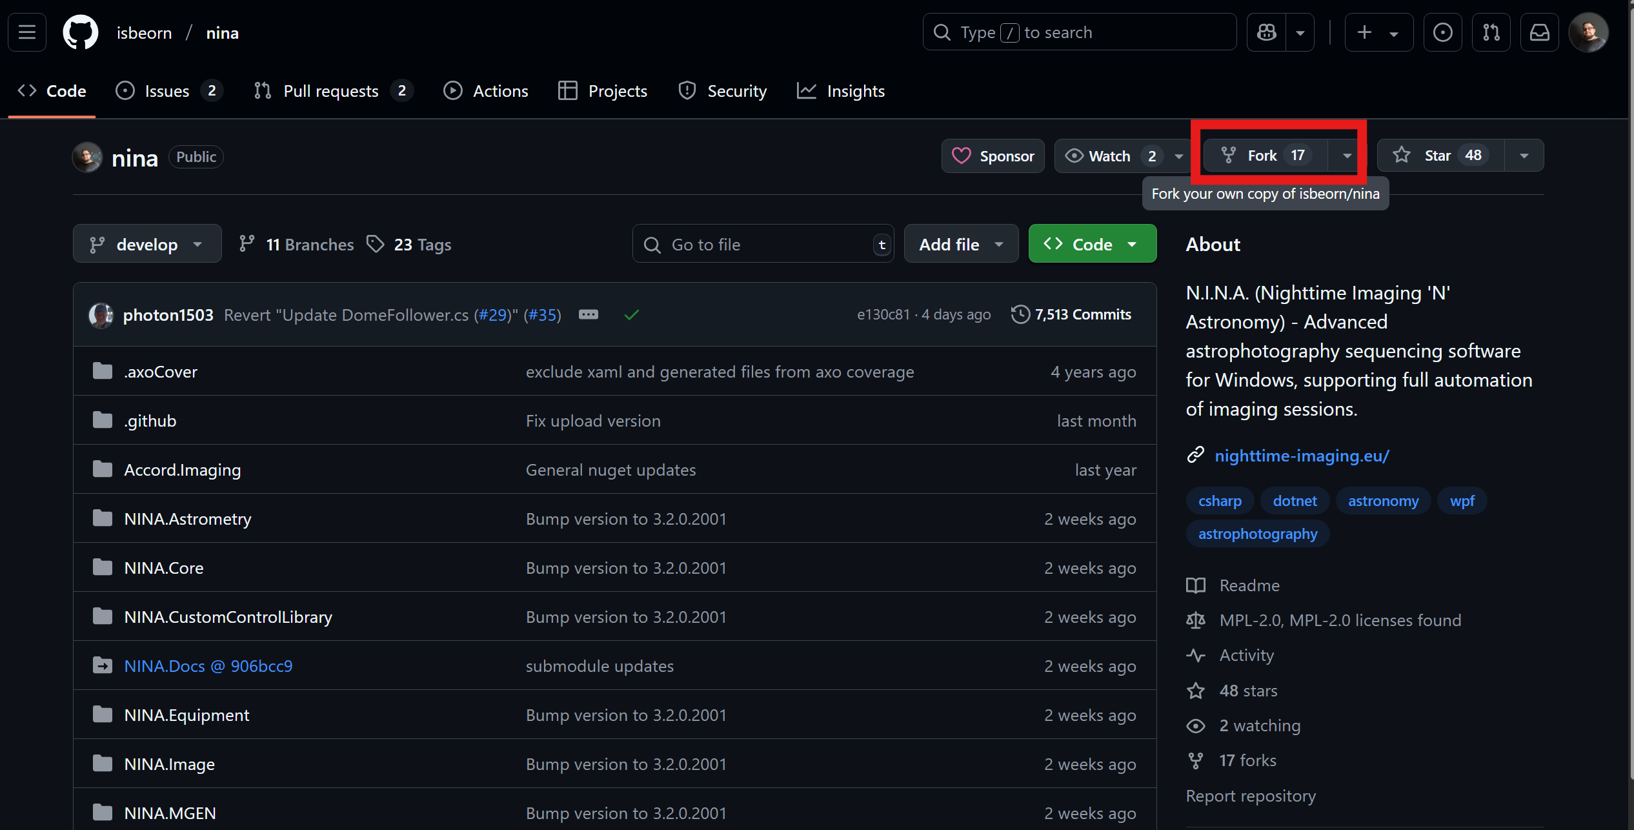1634x830 pixels.
Task: Open the isbeorn owner link
Action: (x=144, y=33)
